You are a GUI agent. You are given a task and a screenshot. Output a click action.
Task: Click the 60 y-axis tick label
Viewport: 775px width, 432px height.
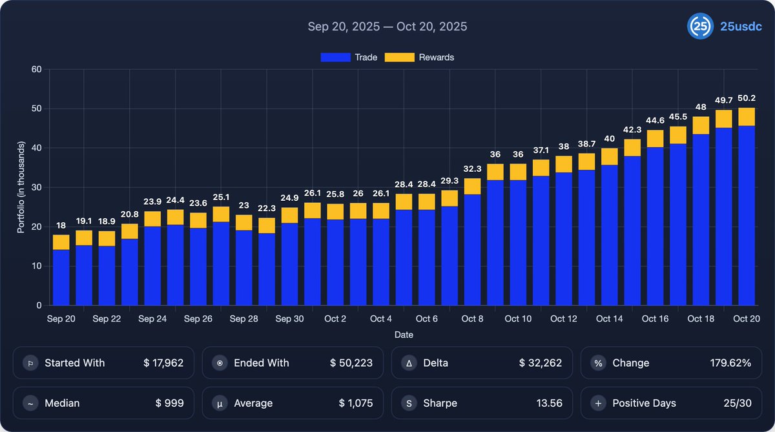(x=38, y=69)
